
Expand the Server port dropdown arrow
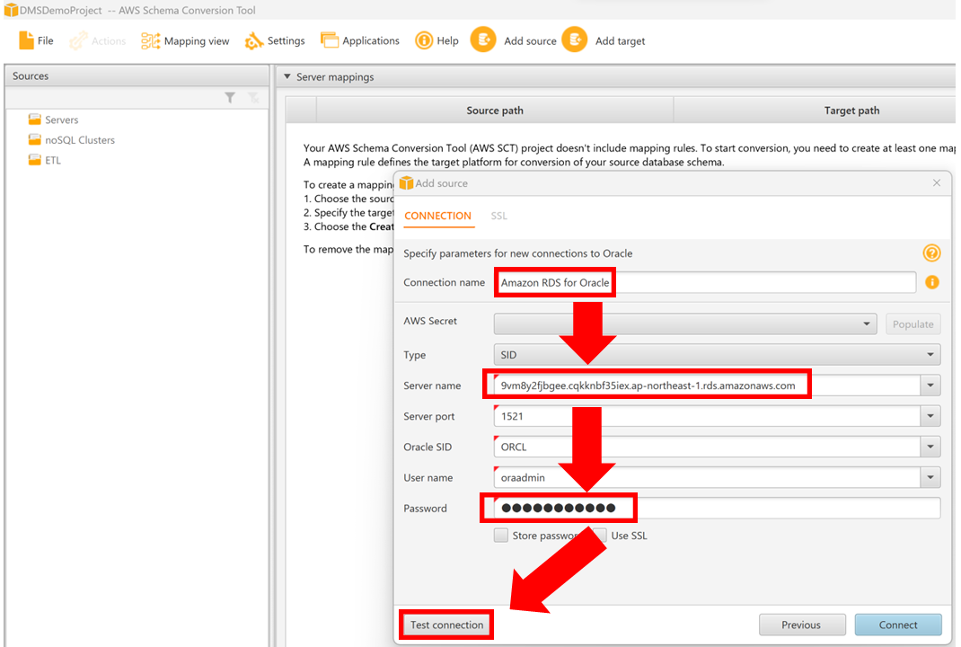(x=930, y=416)
